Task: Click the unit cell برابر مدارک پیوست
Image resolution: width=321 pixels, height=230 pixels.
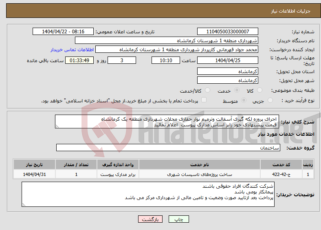Action: point(118,174)
